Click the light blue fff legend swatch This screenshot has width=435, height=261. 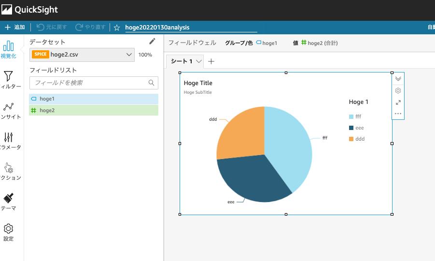click(x=351, y=116)
